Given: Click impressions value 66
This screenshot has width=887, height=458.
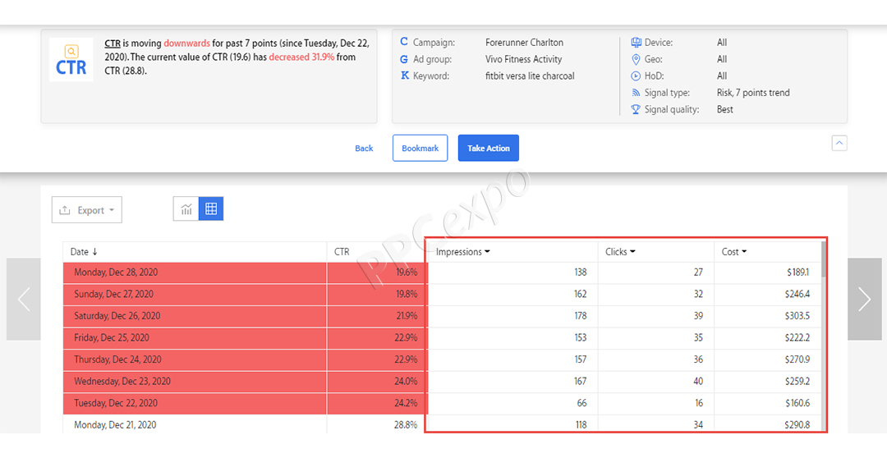Looking at the screenshot, I should point(582,403).
